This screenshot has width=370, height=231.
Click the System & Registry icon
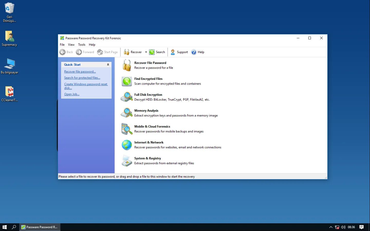coord(127,161)
